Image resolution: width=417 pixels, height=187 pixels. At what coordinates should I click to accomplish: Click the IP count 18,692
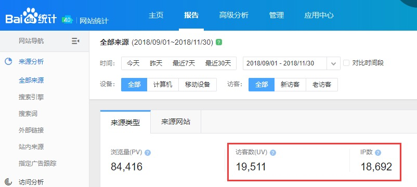376,167
